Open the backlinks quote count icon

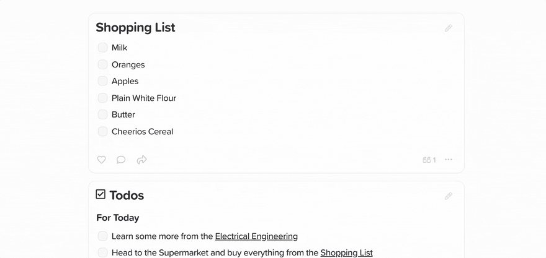tap(429, 160)
